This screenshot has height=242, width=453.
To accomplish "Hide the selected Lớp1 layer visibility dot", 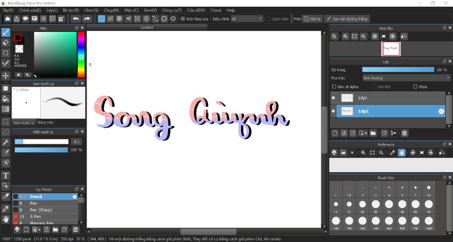I will 334,111.
